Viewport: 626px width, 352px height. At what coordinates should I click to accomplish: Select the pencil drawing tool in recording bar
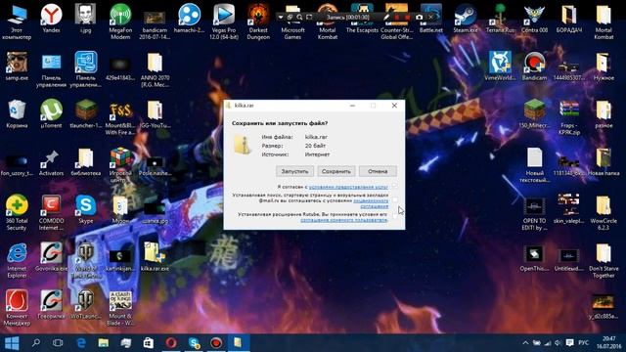tap(386, 18)
